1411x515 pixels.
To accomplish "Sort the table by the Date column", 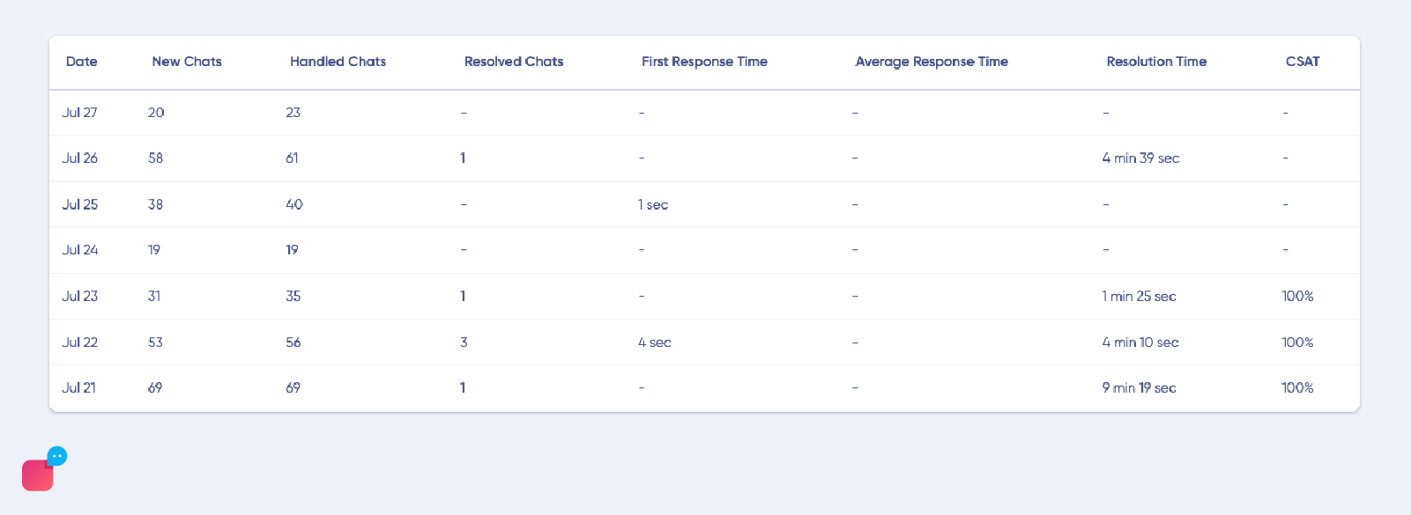I will (82, 62).
